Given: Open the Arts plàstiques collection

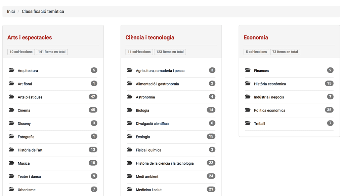Looking at the screenshot, I should pyautogui.click(x=30, y=97).
